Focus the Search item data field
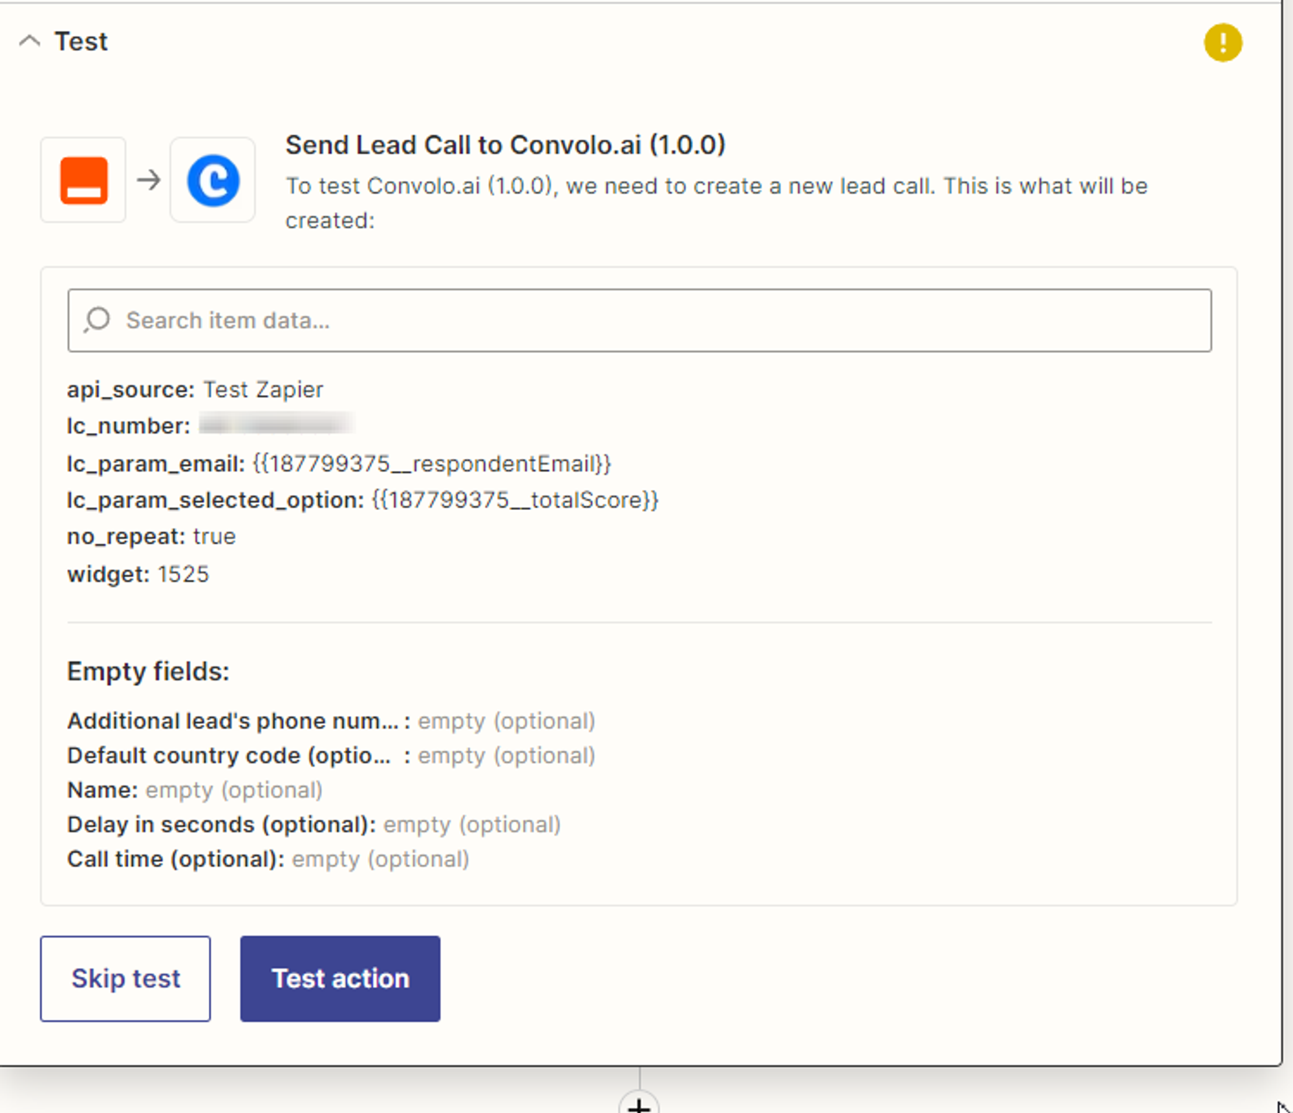 pyautogui.click(x=639, y=321)
